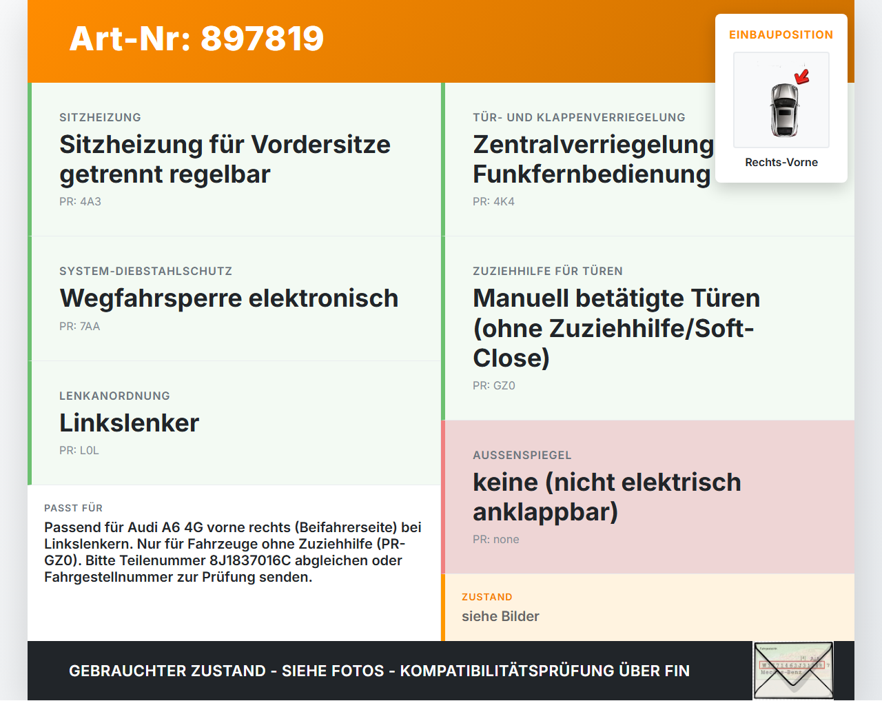
Task: Click the PR: 4A3 code
Action: pos(80,201)
